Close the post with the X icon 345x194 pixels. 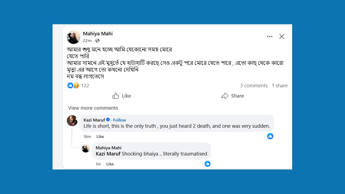click(x=282, y=37)
